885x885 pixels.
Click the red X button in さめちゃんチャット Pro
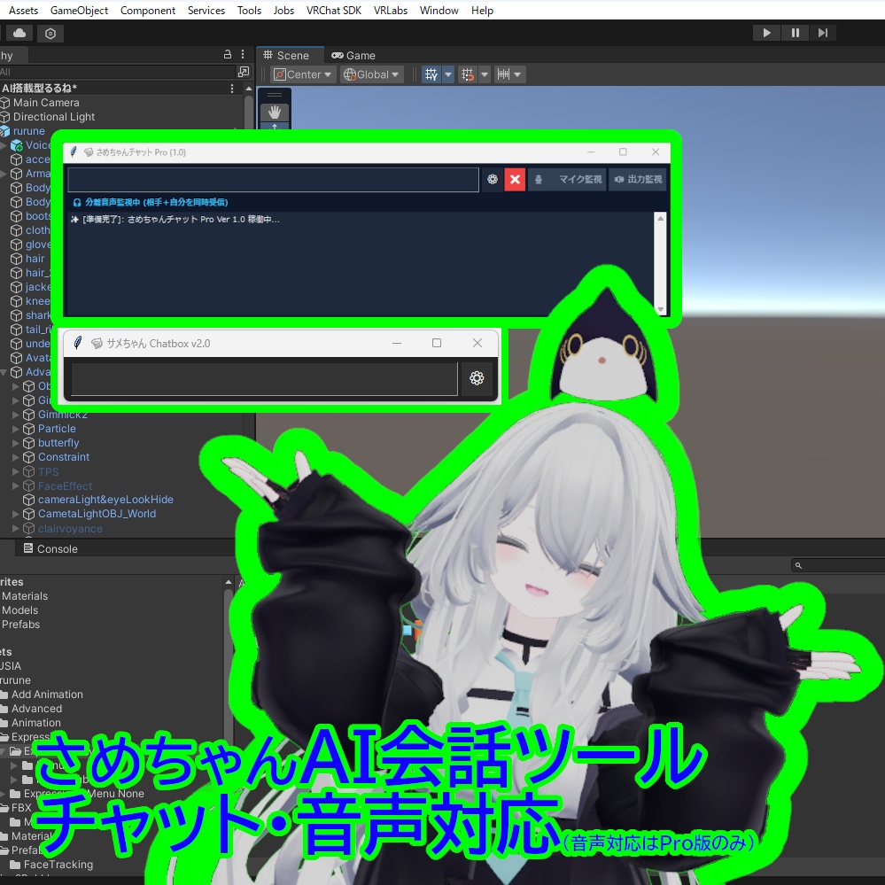tap(515, 180)
